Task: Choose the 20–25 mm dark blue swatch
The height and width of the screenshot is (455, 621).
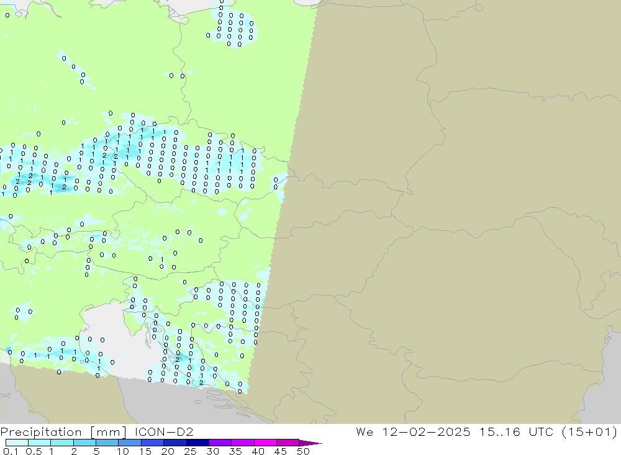Action: point(175,443)
